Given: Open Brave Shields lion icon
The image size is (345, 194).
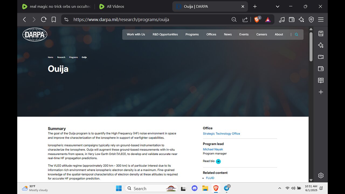Looking at the screenshot, I should pyautogui.click(x=257, y=19).
